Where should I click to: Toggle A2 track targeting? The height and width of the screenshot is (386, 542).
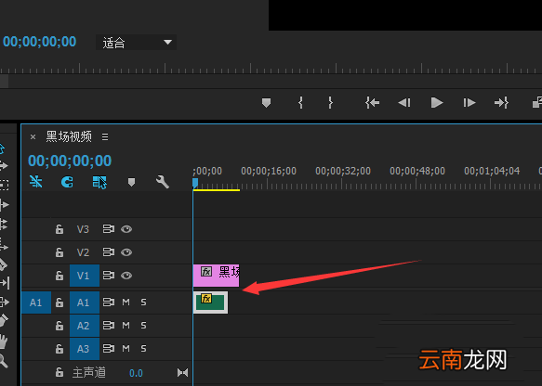point(85,326)
